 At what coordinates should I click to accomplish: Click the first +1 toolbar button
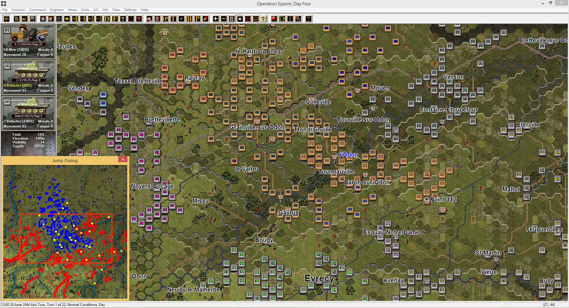pos(75,19)
